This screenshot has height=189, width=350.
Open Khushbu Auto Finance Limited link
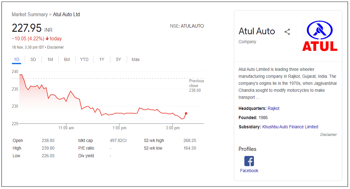click(x=290, y=127)
